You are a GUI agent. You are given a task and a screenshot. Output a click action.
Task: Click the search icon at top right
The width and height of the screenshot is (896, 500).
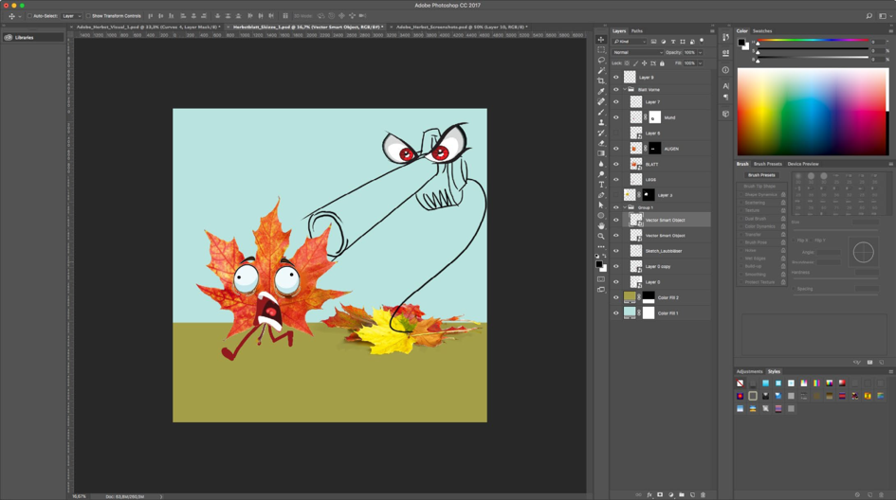pos(869,16)
